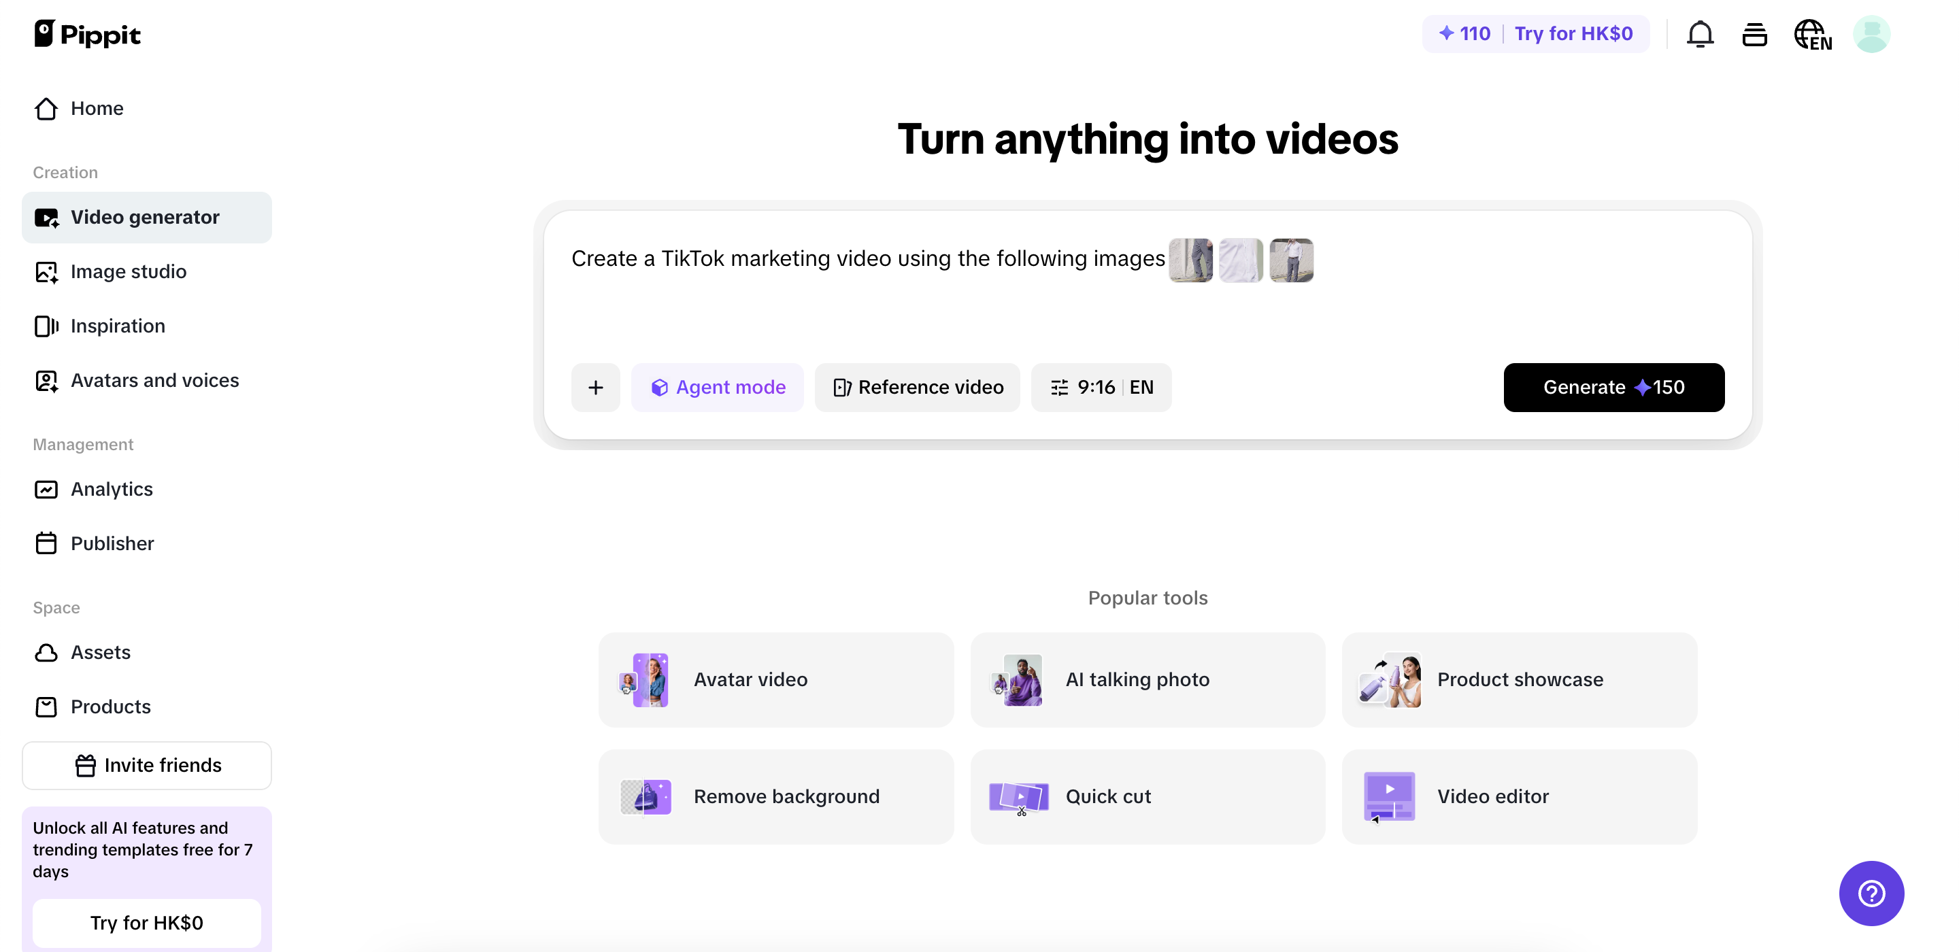Image resolution: width=1959 pixels, height=952 pixels.
Task: Open the EN language selector globe
Action: (1813, 33)
